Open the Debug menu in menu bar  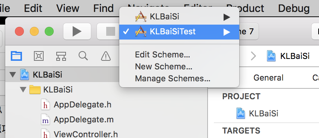point(294,8)
